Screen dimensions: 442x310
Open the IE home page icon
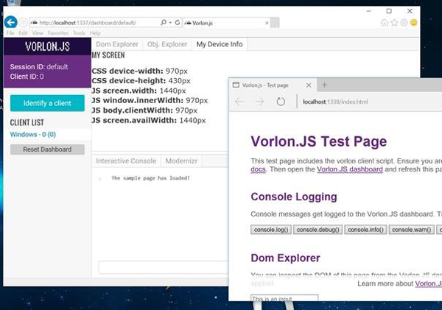[x=385, y=23]
